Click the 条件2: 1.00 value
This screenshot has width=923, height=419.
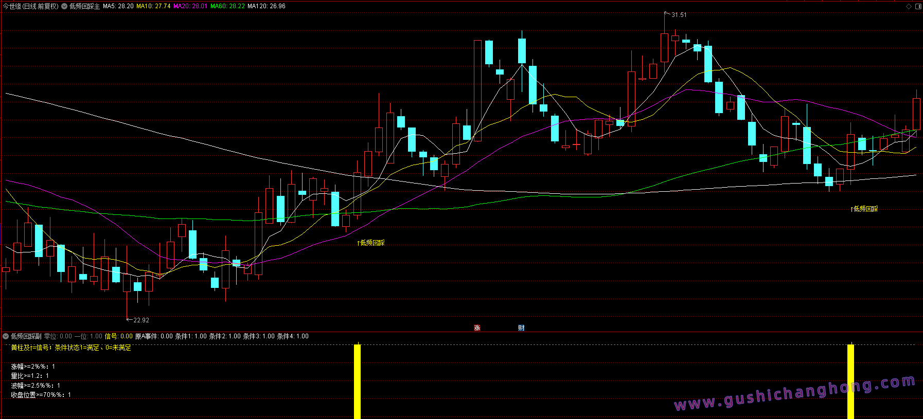[x=225, y=336]
